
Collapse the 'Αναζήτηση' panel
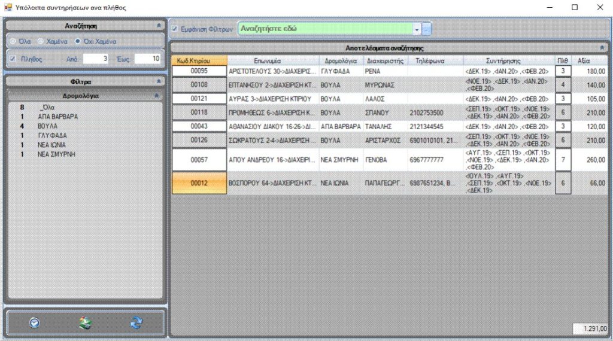pyautogui.click(x=158, y=26)
